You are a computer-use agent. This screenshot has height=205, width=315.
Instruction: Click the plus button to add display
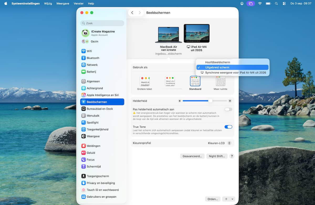pos(226,199)
